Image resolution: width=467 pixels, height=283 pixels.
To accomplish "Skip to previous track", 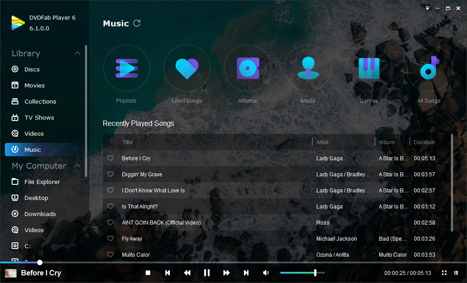I will coord(168,273).
